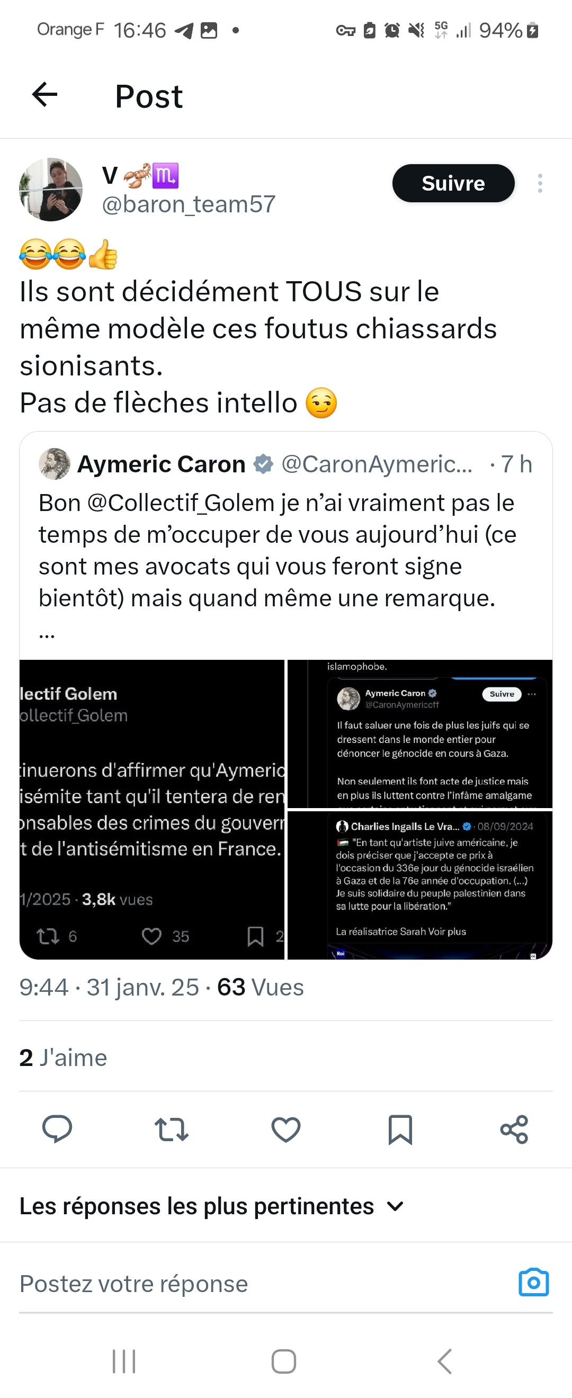Tap Android recent apps navigation button
Image resolution: width=572 pixels, height=1398 pixels.
(124, 1361)
